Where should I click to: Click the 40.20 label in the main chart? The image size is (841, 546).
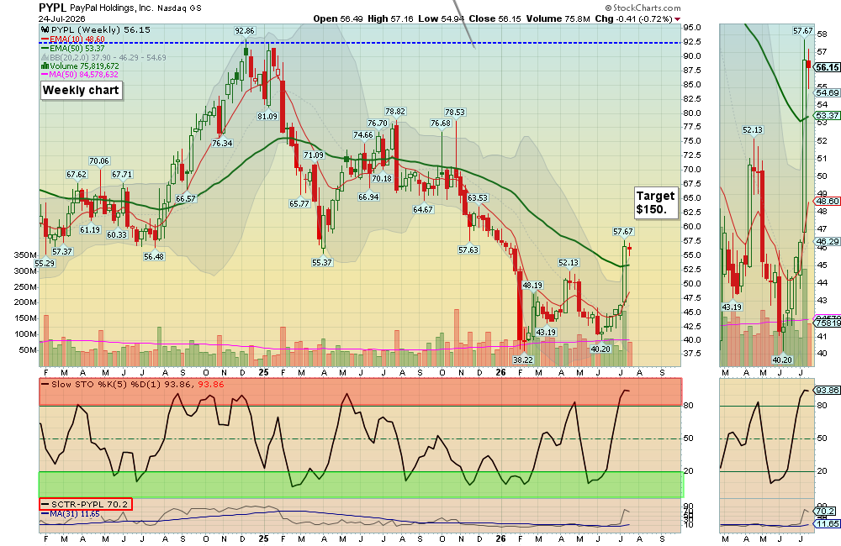tap(600, 349)
